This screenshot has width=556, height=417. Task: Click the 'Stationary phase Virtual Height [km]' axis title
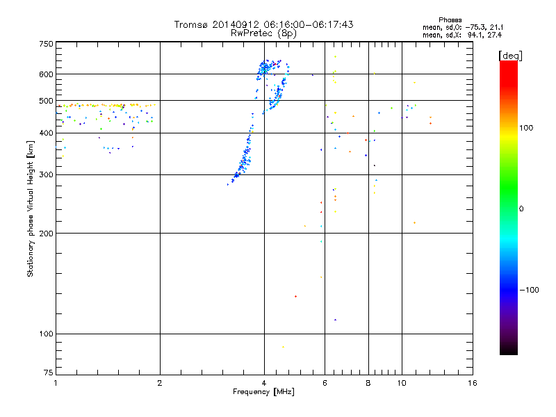pyautogui.click(x=31, y=209)
